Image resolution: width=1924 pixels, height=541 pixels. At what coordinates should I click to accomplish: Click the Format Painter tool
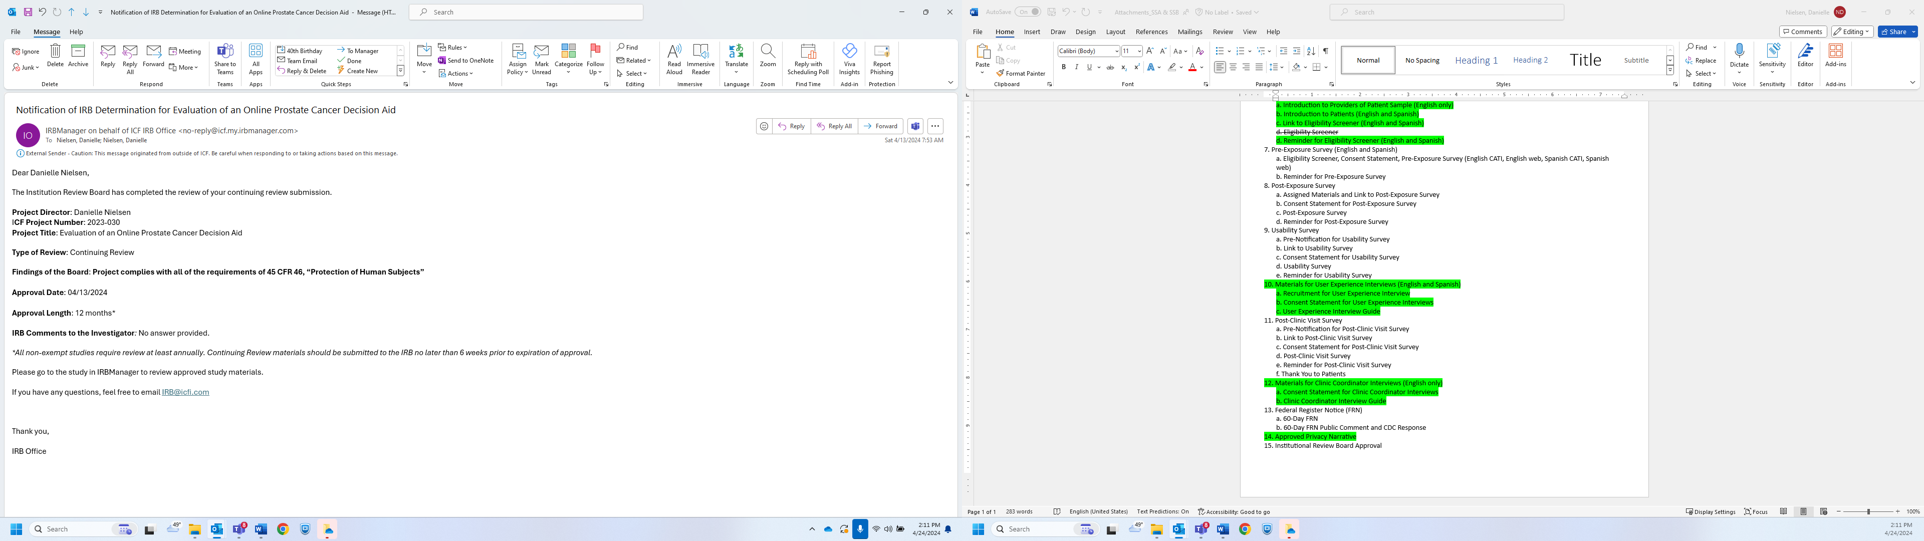tap(1020, 73)
